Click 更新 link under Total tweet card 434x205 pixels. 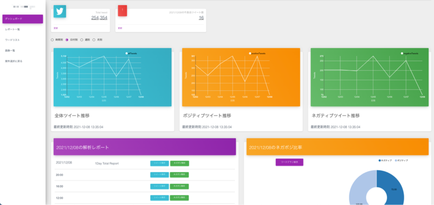(x=56, y=28)
